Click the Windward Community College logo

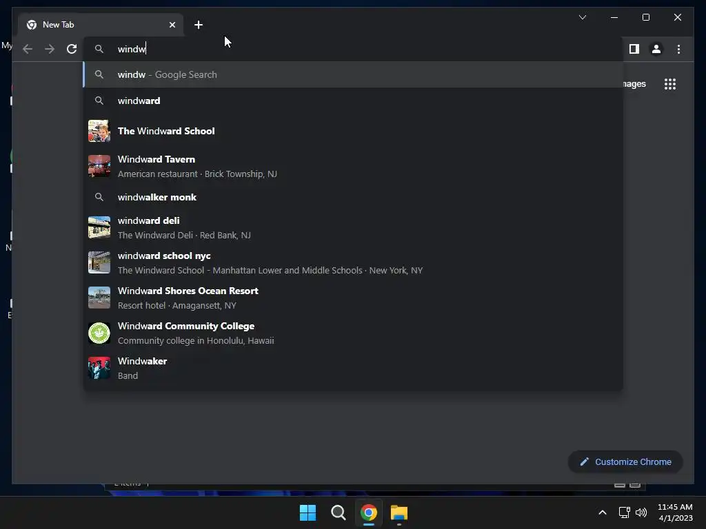(99, 333)
